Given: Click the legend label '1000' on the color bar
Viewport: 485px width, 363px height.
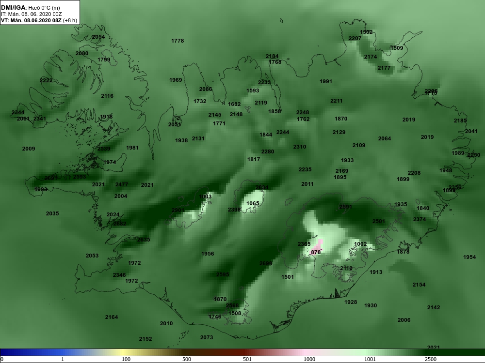Looking at the screenshot, I should (309, 359).
